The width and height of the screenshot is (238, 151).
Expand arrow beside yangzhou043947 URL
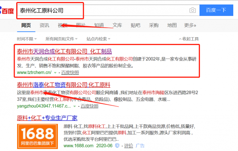pos(75,106)
